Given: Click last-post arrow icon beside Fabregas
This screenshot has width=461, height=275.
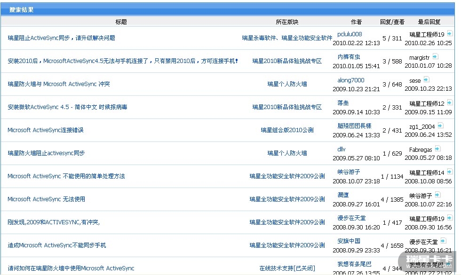Looking at the screenshot, I should pyautogui.click(x=437, y=149).
